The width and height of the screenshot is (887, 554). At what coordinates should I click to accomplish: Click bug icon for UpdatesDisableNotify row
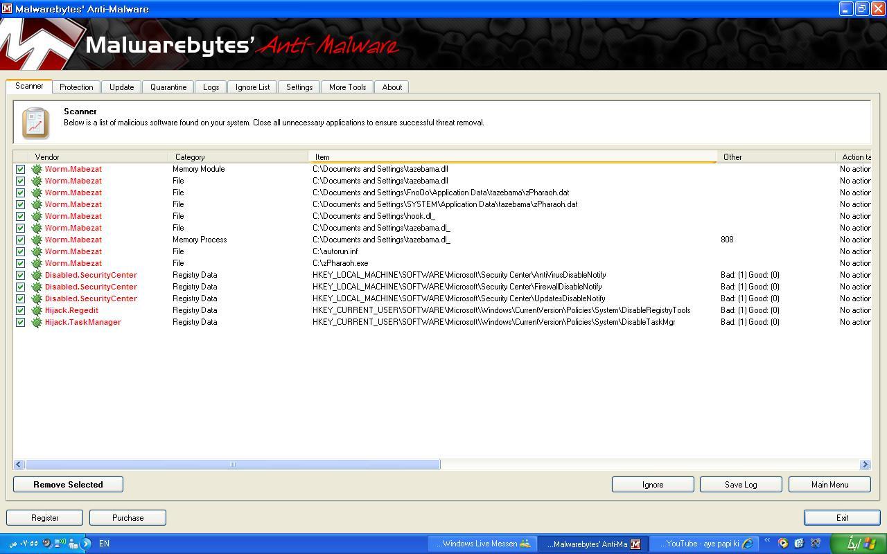click(37, 298)
